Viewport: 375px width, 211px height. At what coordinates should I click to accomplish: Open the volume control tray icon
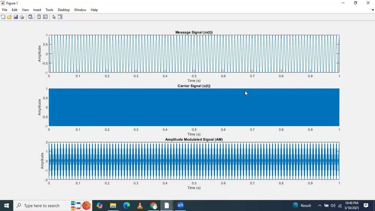[333, 206]
